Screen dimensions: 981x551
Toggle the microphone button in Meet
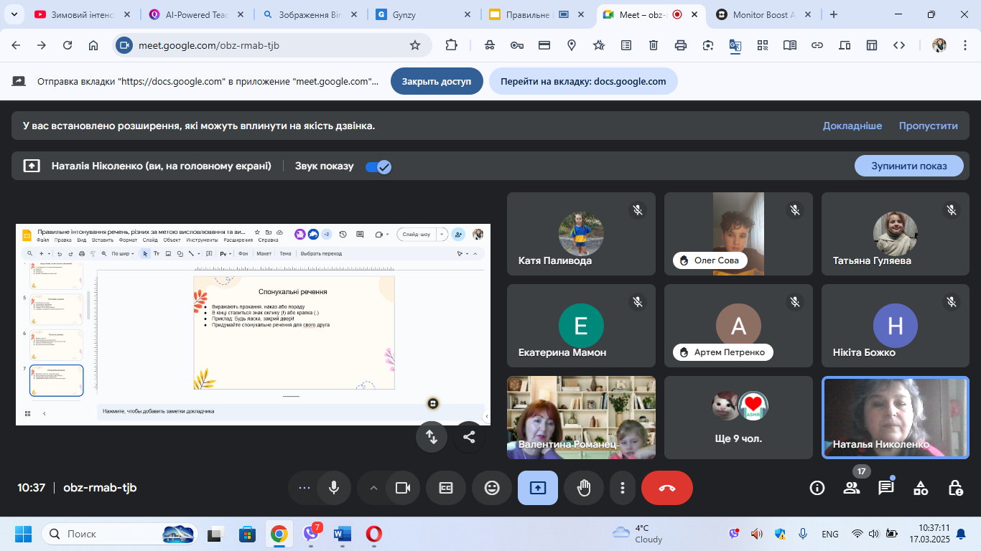334,488
